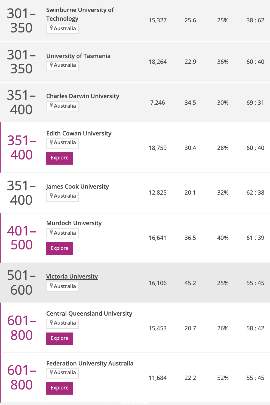Open the University of Tasmania page
The height and width of the screenshot is (405, 270).
[78, 56]
